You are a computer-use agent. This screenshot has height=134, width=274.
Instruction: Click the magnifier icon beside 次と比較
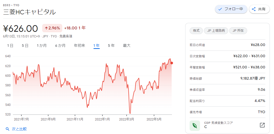tap(7, 129)
